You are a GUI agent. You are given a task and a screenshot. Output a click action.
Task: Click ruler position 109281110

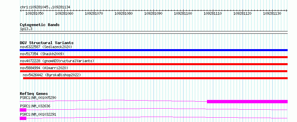coord(213,13)
